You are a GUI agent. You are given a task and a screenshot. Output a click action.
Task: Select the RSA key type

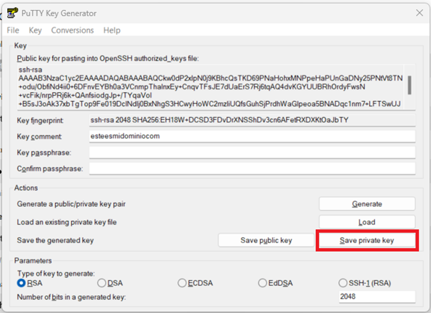[x=22, y=283]
